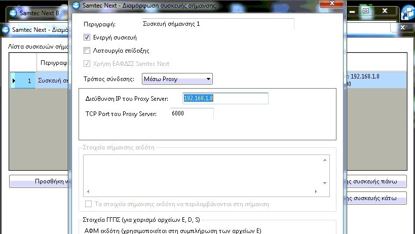The image size is (415, 234).
Task: Click the right arrow of the horizontal scrollbar
Action: pyautogui.click(x=316, y=191)
